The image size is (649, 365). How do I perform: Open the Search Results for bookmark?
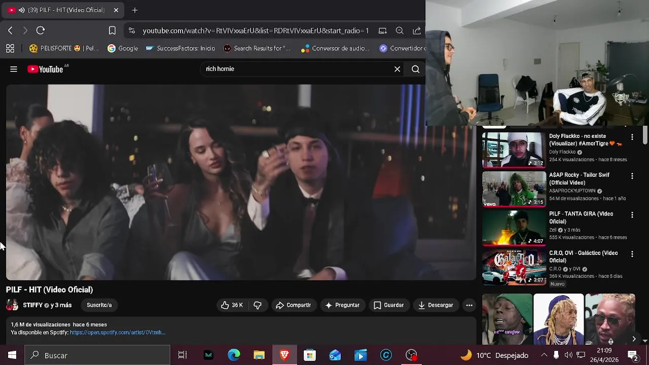[257, 48]
